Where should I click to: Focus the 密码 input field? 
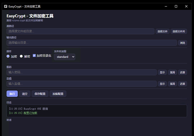click(82, 72)
